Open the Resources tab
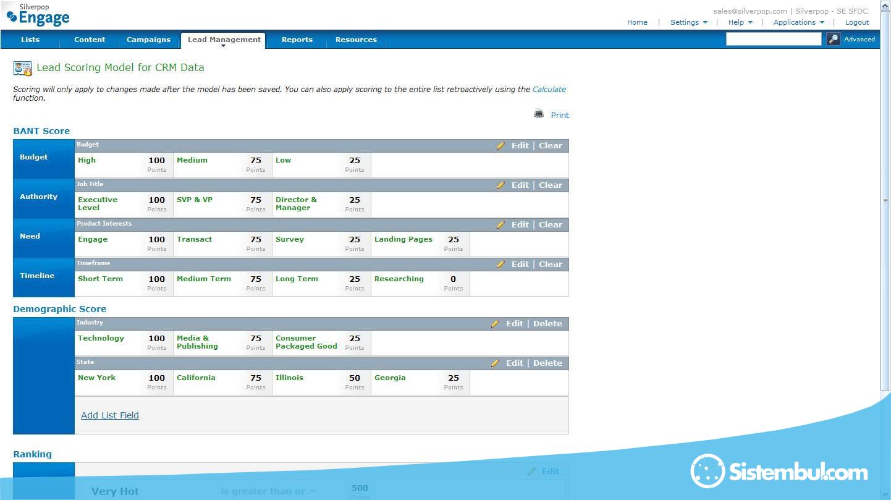 [356, 40]
